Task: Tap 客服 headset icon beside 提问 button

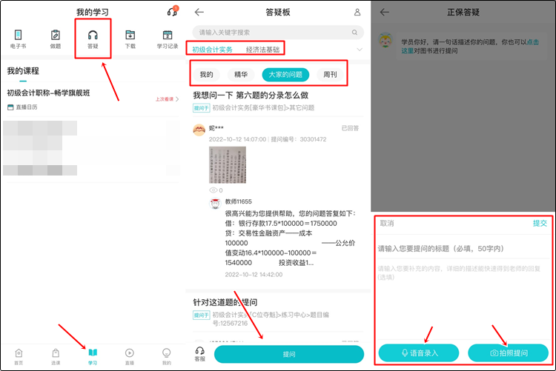Action: [200, 354]
